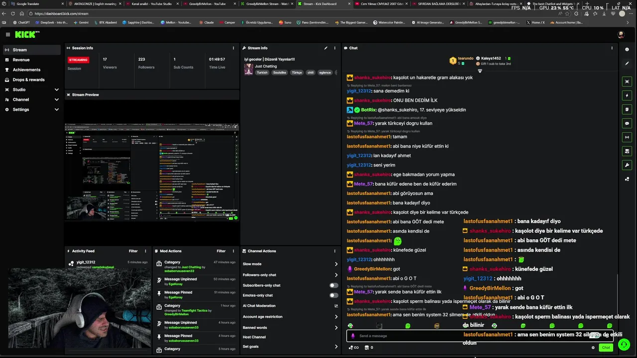Image resolution: width=637 pixels, height=358 pixels.
Task: Click yigit_12312 in Activity Feed
Action: (86, 262)
